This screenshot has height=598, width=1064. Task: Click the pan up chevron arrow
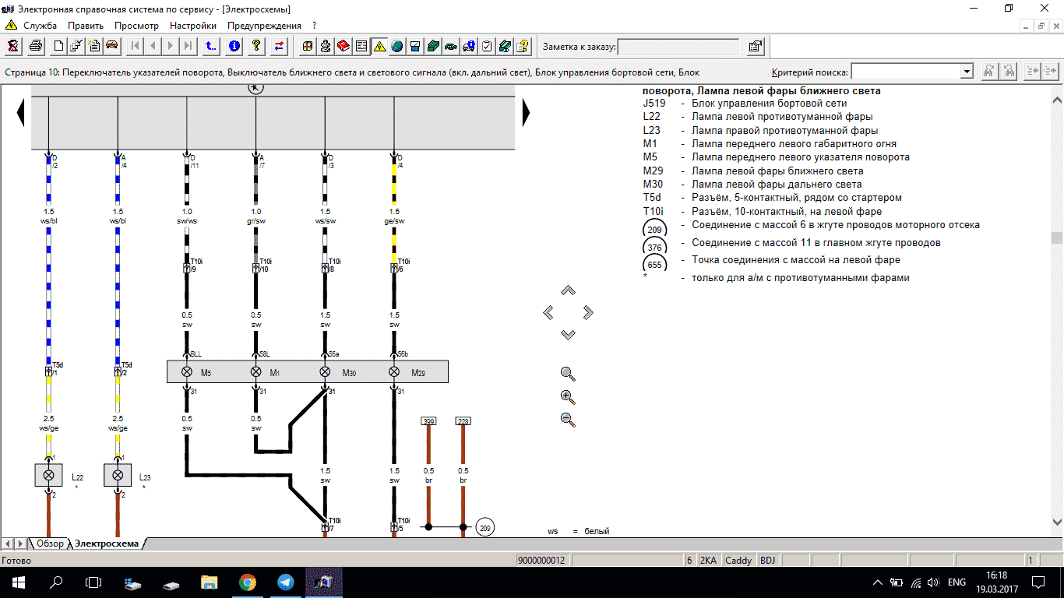(x=568, y=290)
